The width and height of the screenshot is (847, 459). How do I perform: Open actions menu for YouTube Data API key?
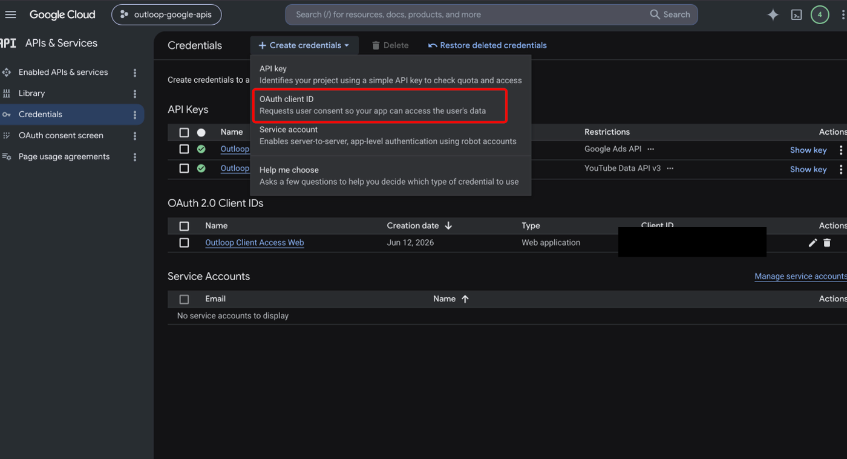pos(840,169)
